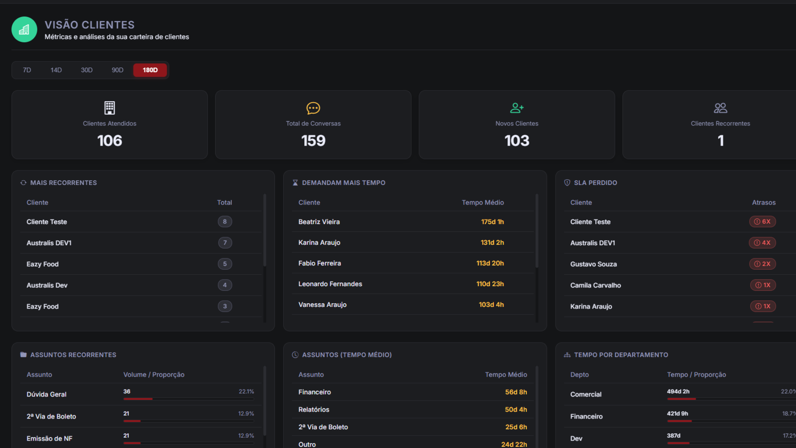Click the Tempo / Proporção column header
This screenshot has width=796, height=448.
click(x=696, y=375)
